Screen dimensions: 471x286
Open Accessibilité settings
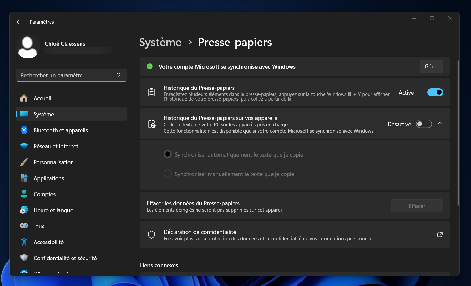point(48,242)
